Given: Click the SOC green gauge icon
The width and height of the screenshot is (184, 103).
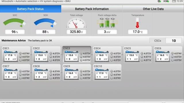Looking at the screenshot, I should (14, 23).
